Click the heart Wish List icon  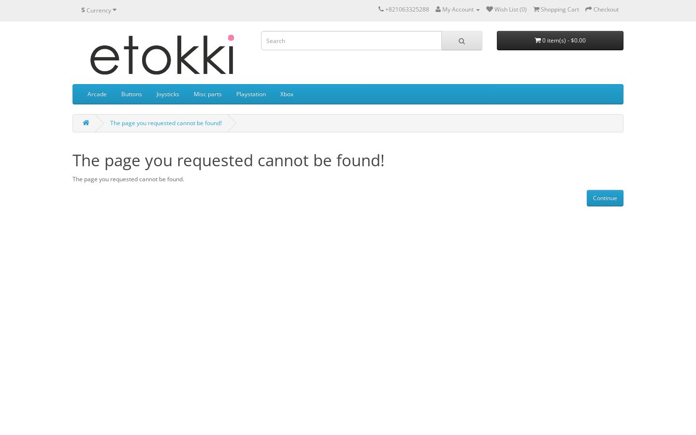[489, 9]
